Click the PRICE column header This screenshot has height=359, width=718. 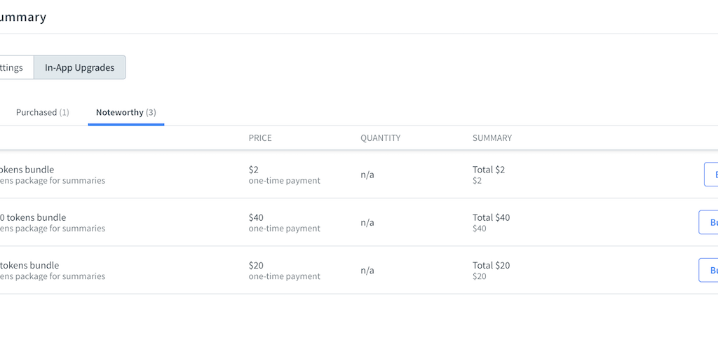tap(260, 138)
